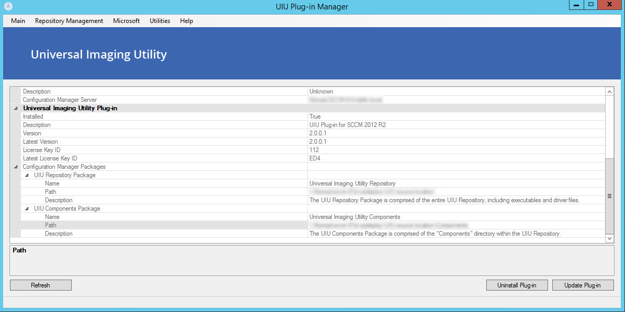Click the Refresh button

[x=40, y=285]
